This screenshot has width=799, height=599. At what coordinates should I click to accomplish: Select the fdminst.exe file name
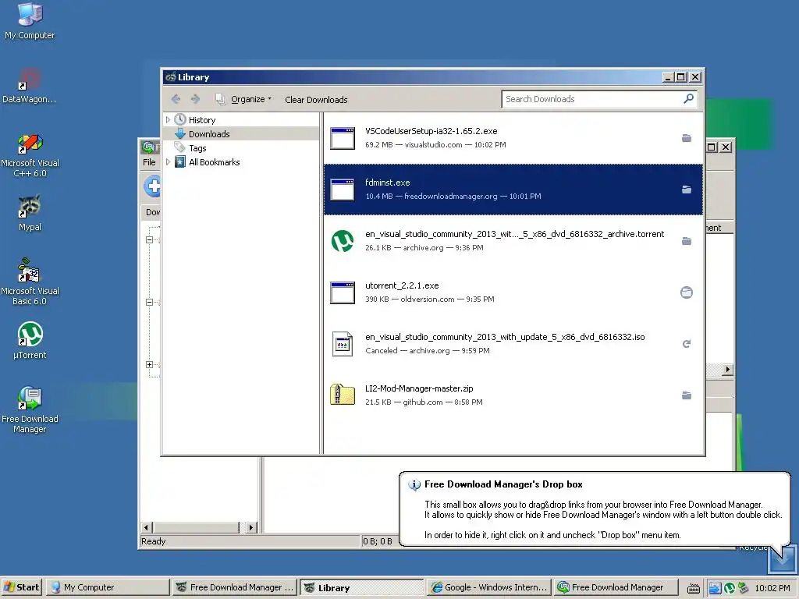pyautogui.click(x=387, y=183)
